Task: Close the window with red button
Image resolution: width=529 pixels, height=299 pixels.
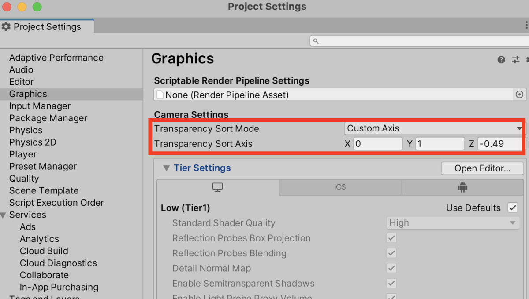Action: pos(7,7)
